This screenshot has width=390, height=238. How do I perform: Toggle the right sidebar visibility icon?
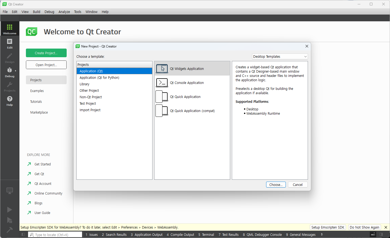pyautogui.click(x=381, y=234)
